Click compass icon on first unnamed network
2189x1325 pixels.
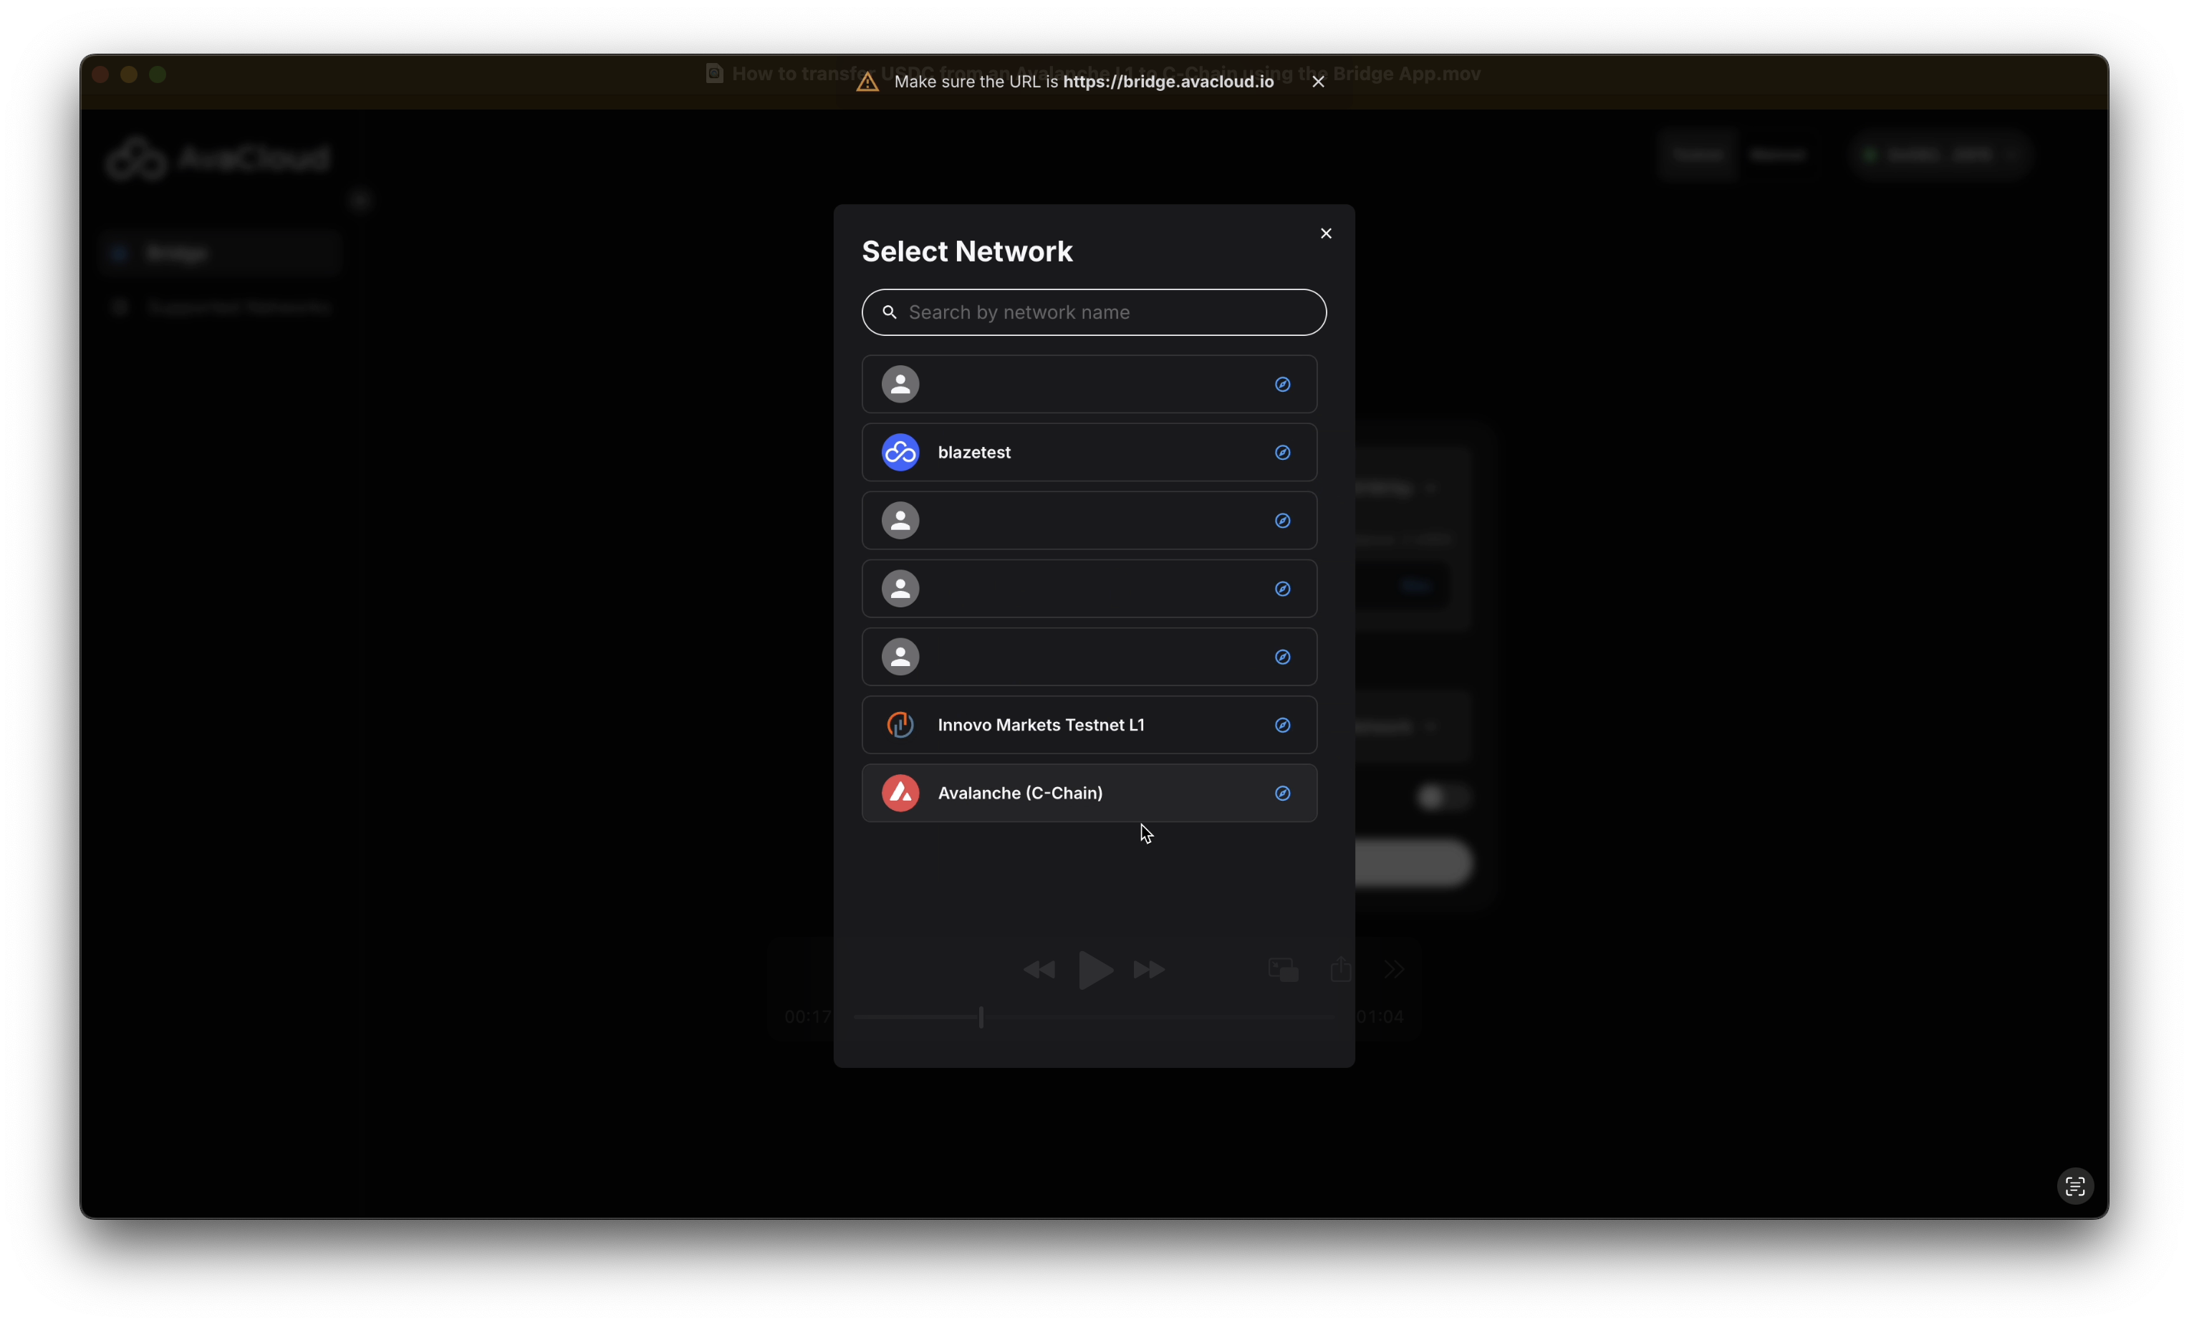tap(1282, 385)
